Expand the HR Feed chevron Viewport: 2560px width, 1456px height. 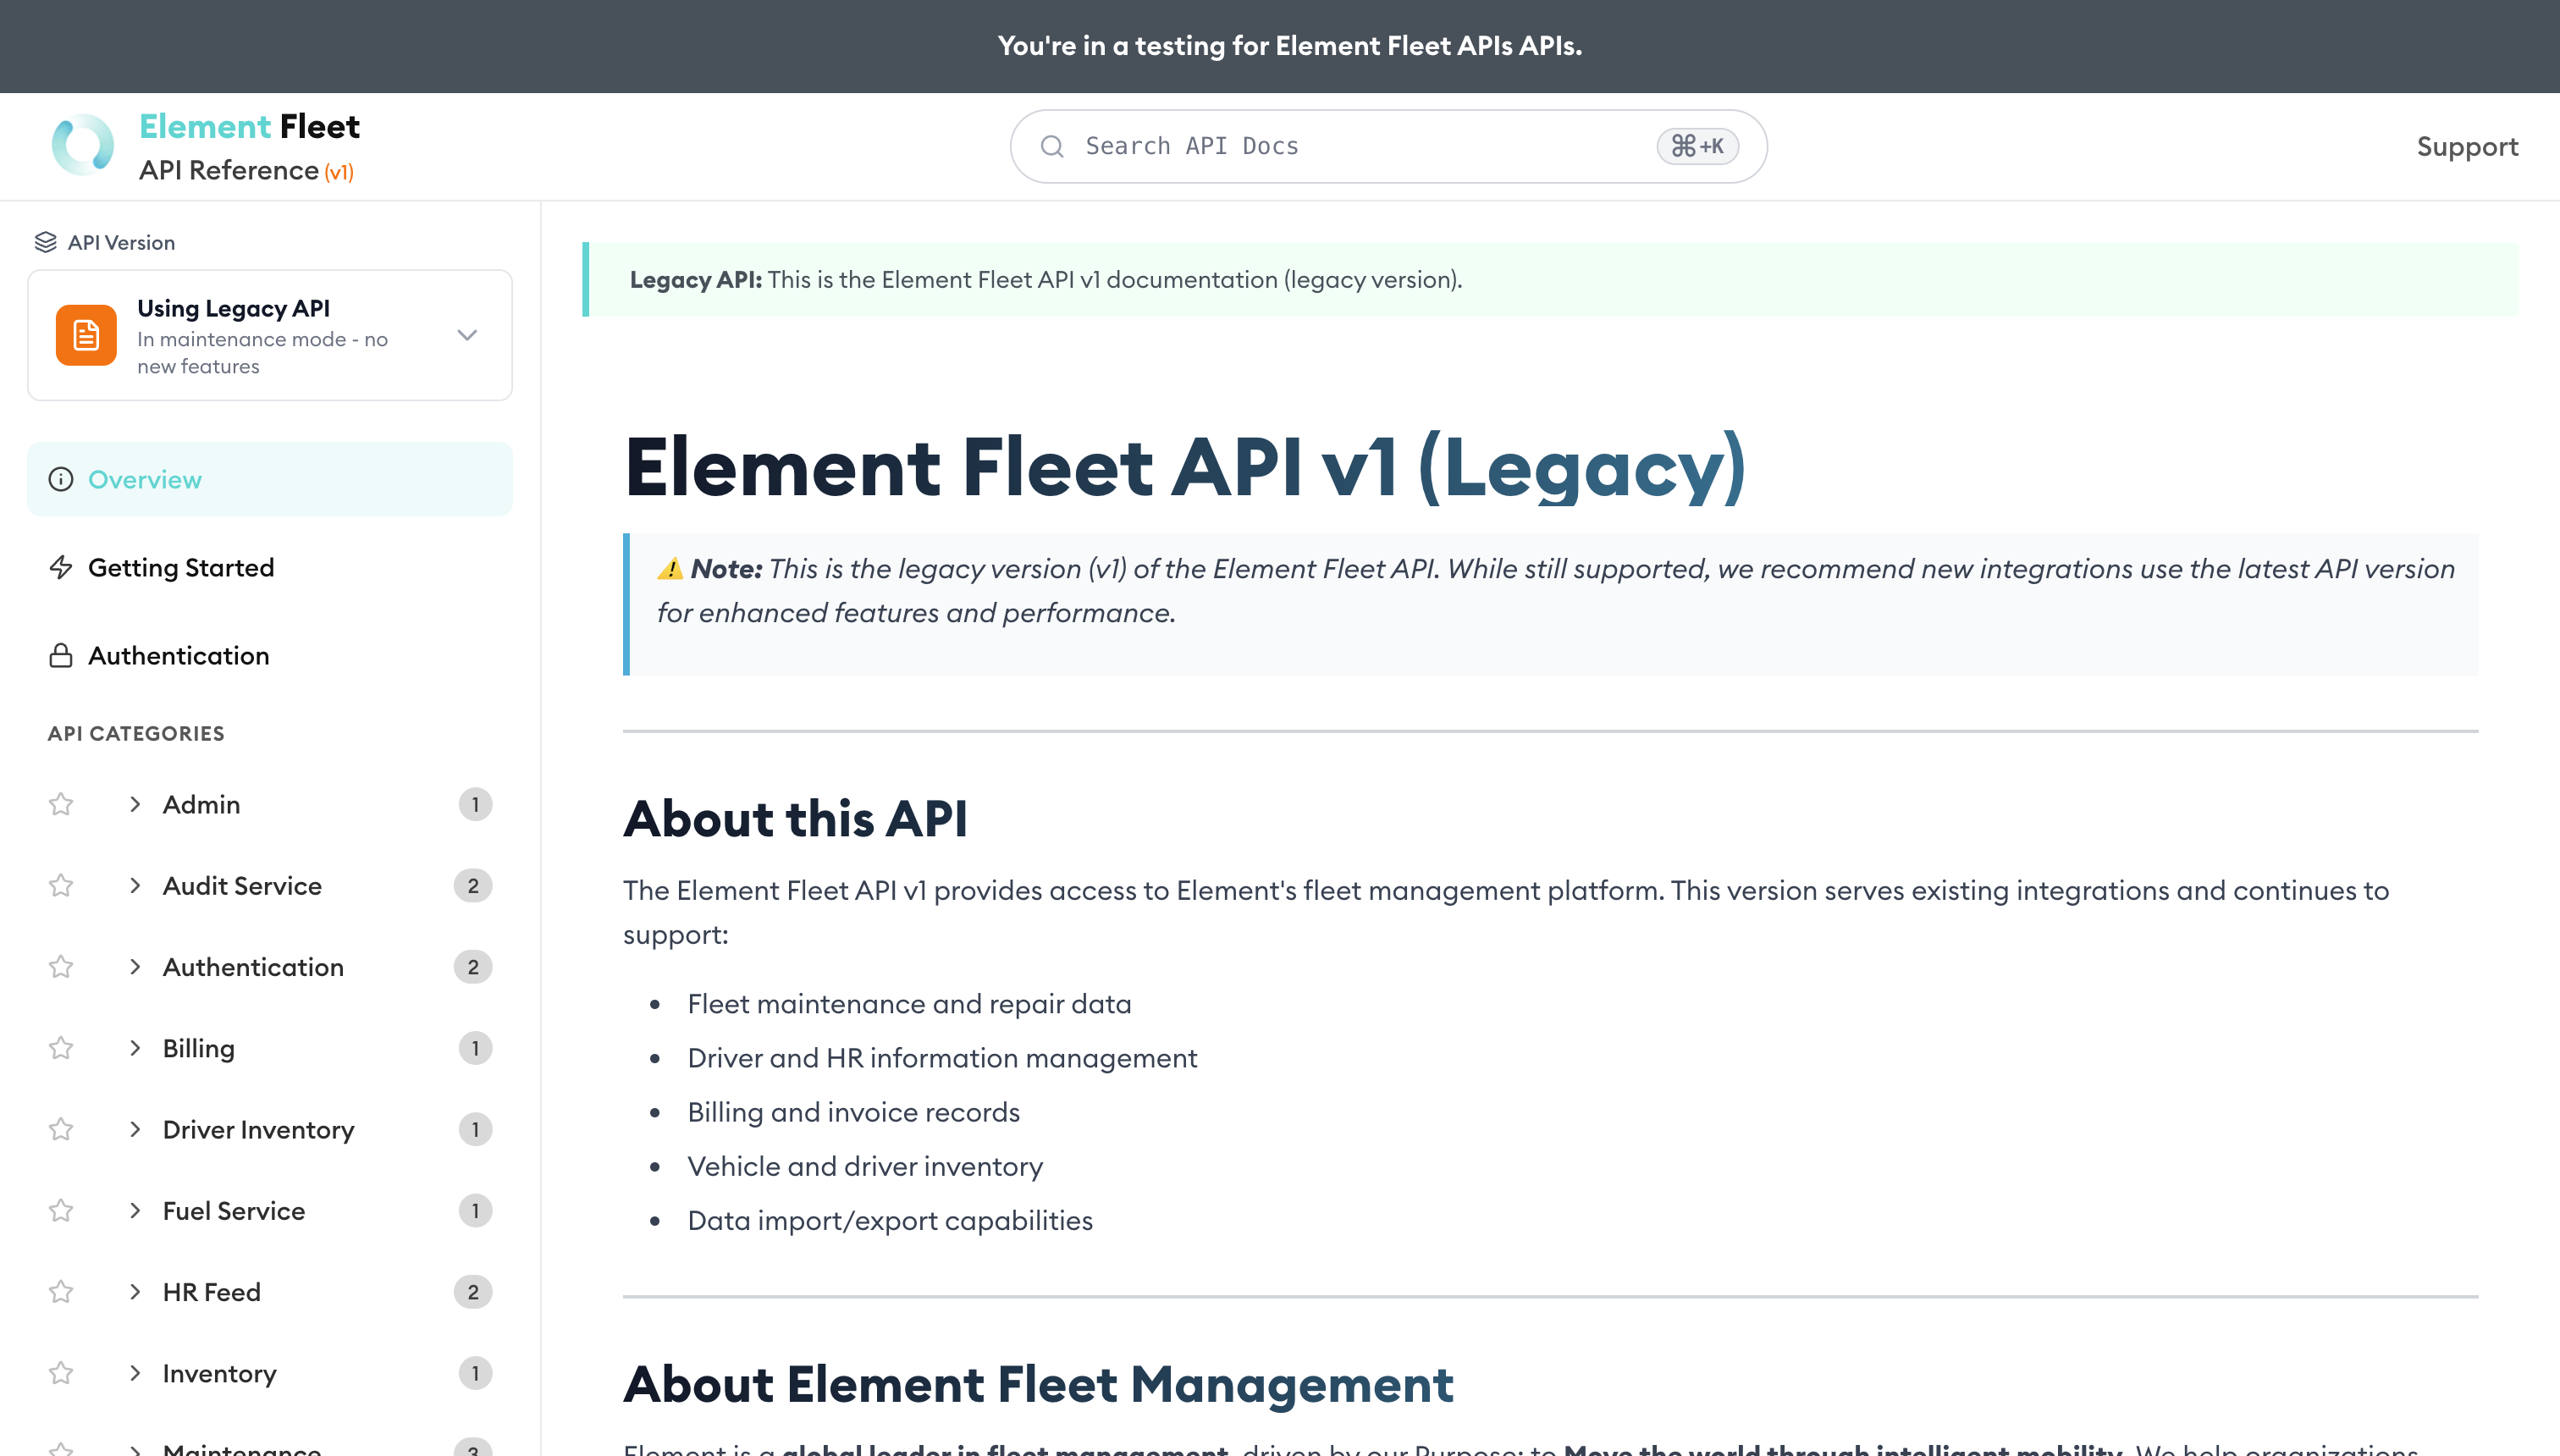pyautogui.click(x=135, y=1292)
